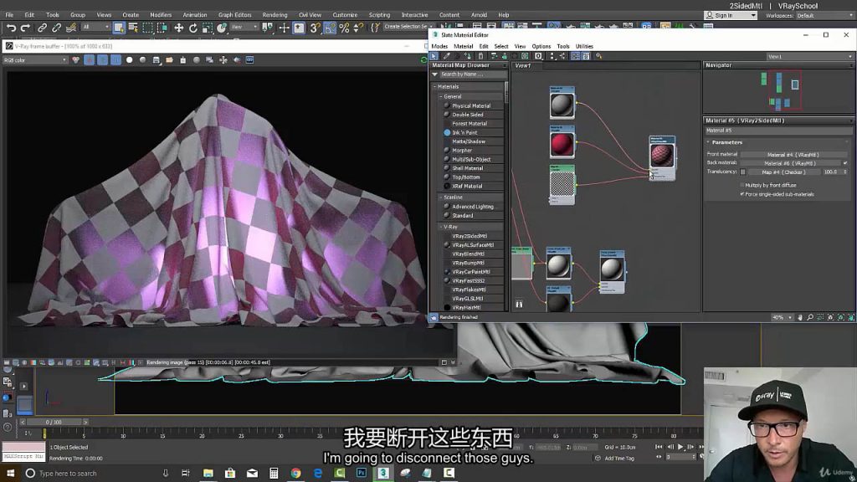857x482 pixels.
Task: Open the Options menu in Slate editor
Action: 541,47
